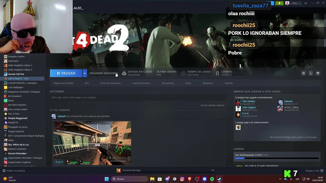Screen dimensions: 326x183
Task: Open game settings gear icon
Action: click(x=304, y=73)
